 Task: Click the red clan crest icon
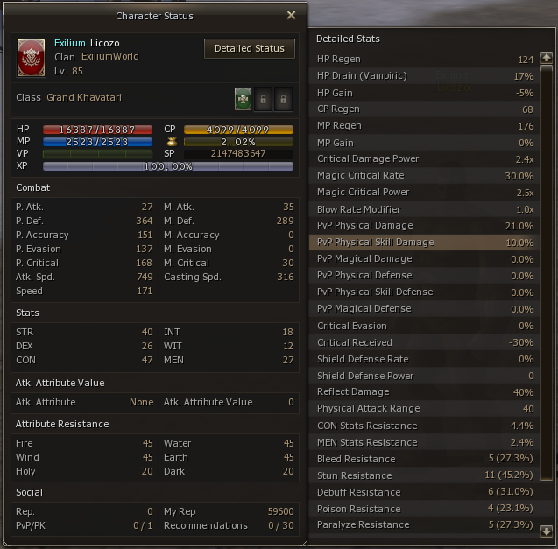pos(31,58)
